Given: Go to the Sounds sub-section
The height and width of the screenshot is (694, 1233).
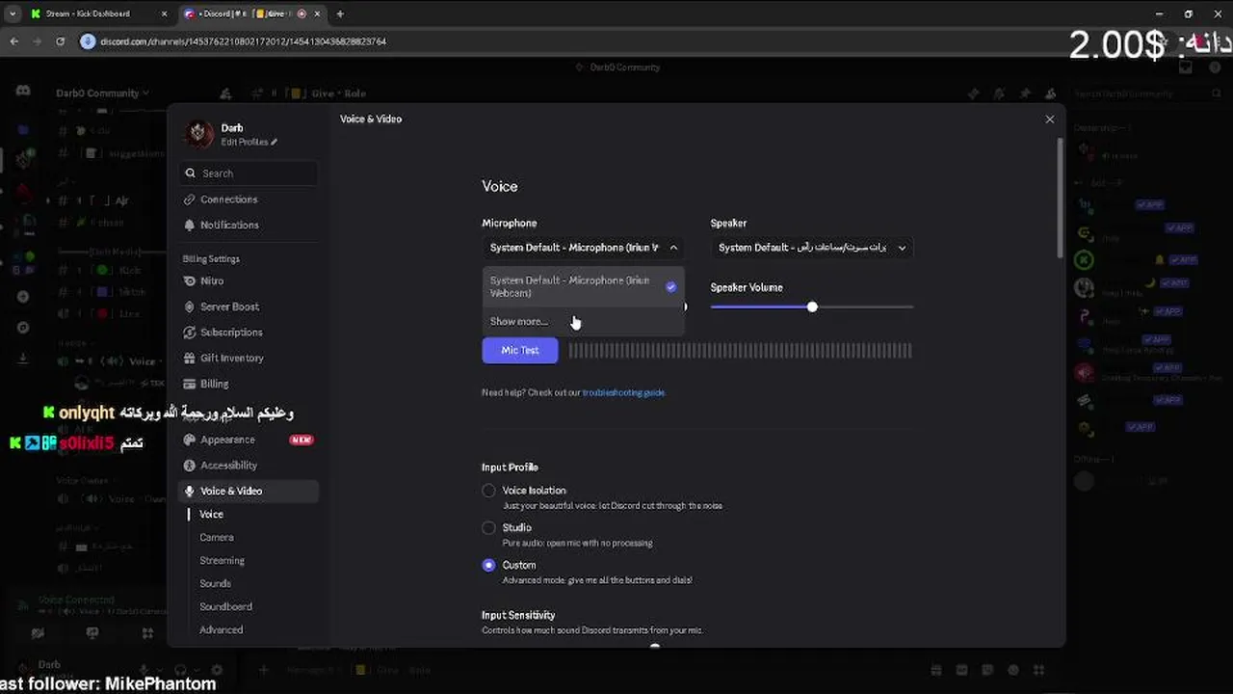Looking at the screenshot, I should 216,584.
